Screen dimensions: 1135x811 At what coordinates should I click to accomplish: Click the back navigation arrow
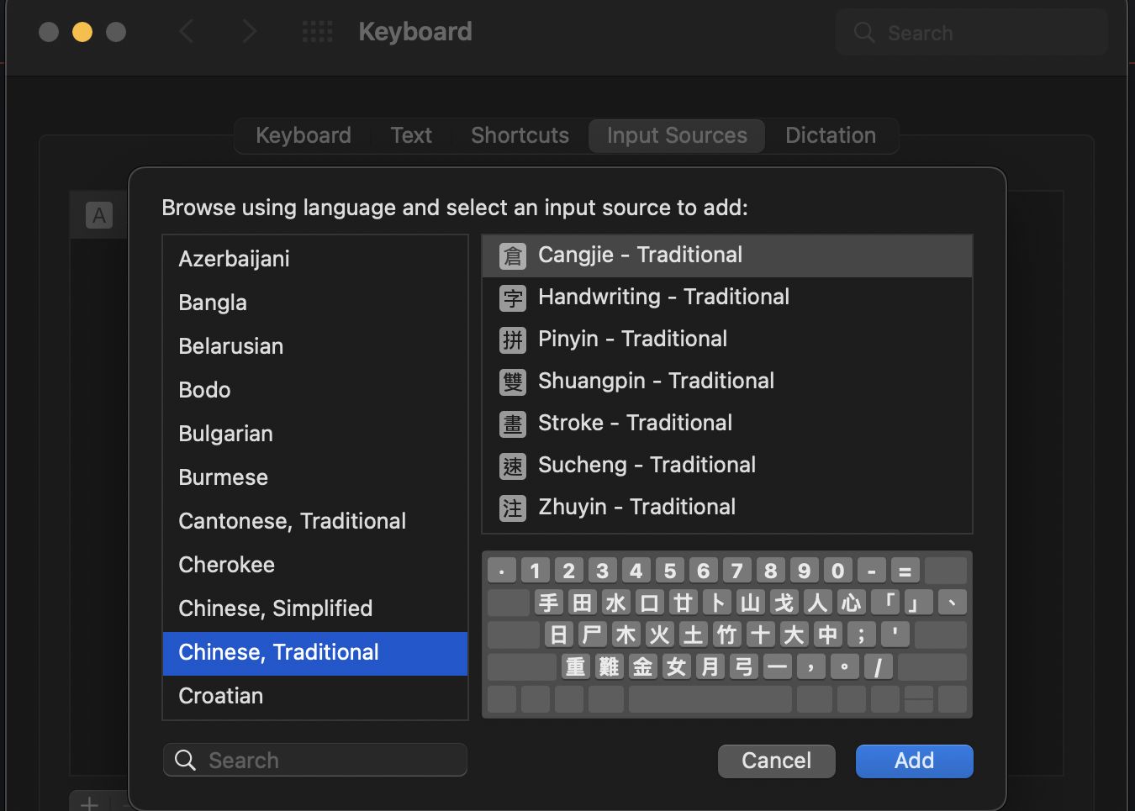[187, 30]
